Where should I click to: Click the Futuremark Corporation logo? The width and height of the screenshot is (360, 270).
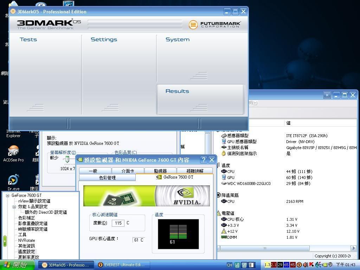tap(215, 25)
